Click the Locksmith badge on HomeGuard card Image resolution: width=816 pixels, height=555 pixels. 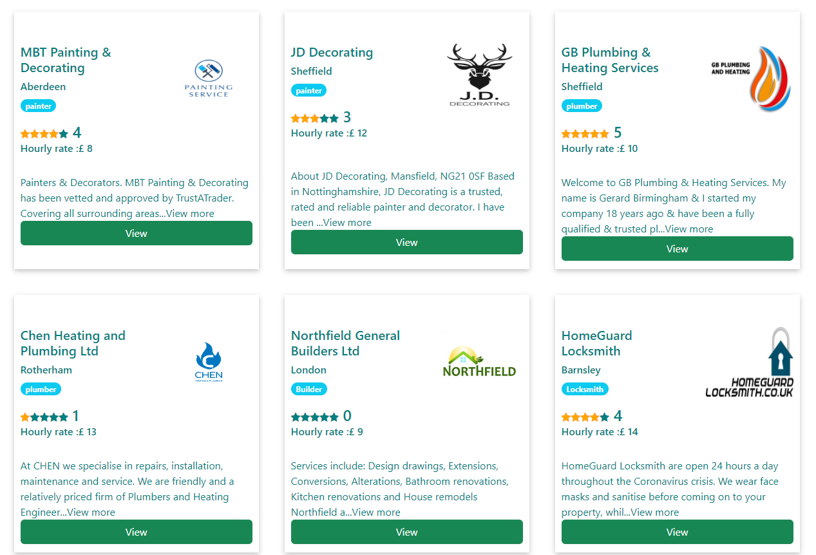coord(584,389)
